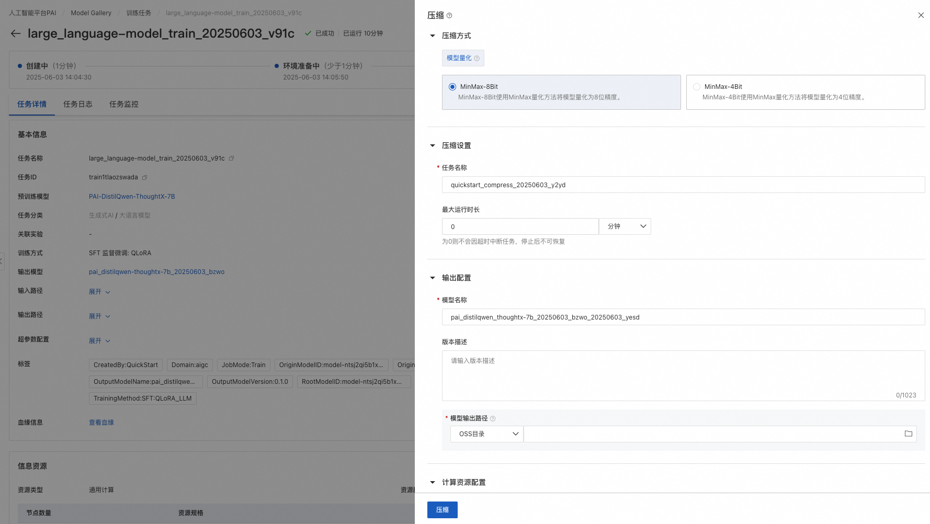Viewport: 930px width, 524px height.
Task: Open OSS folder browser icon
Action: 909,434
